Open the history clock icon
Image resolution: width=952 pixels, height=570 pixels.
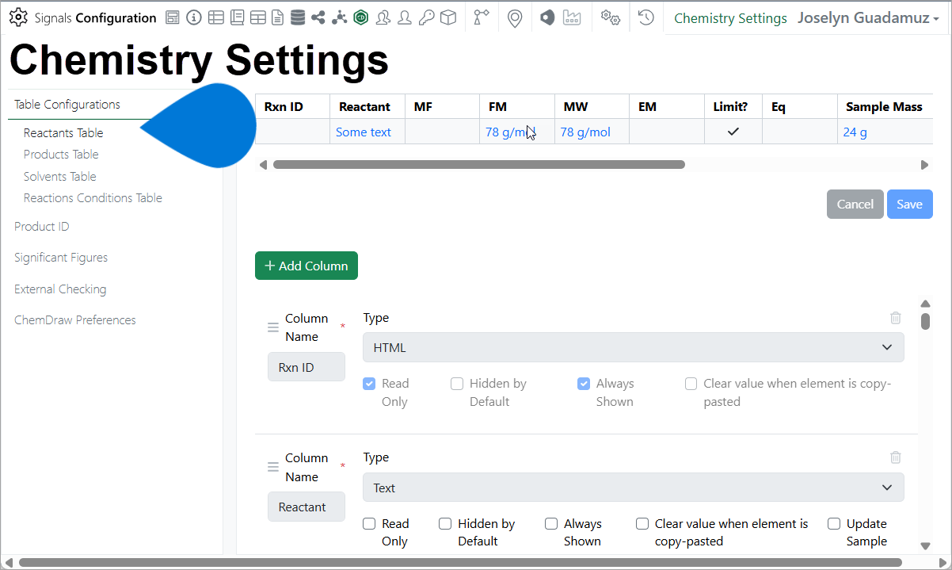(646, 17)
